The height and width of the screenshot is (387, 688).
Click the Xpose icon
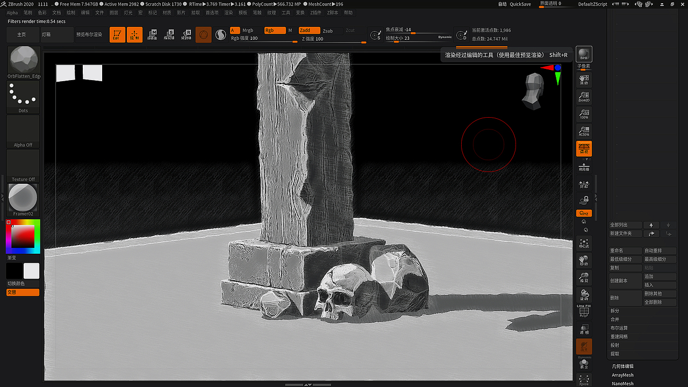584,380
